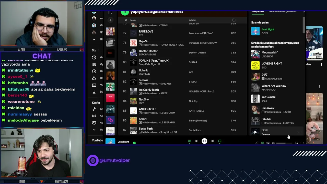Open more options for SON in queue
This screenshot has width=327, height=184.
click(299, 132)
